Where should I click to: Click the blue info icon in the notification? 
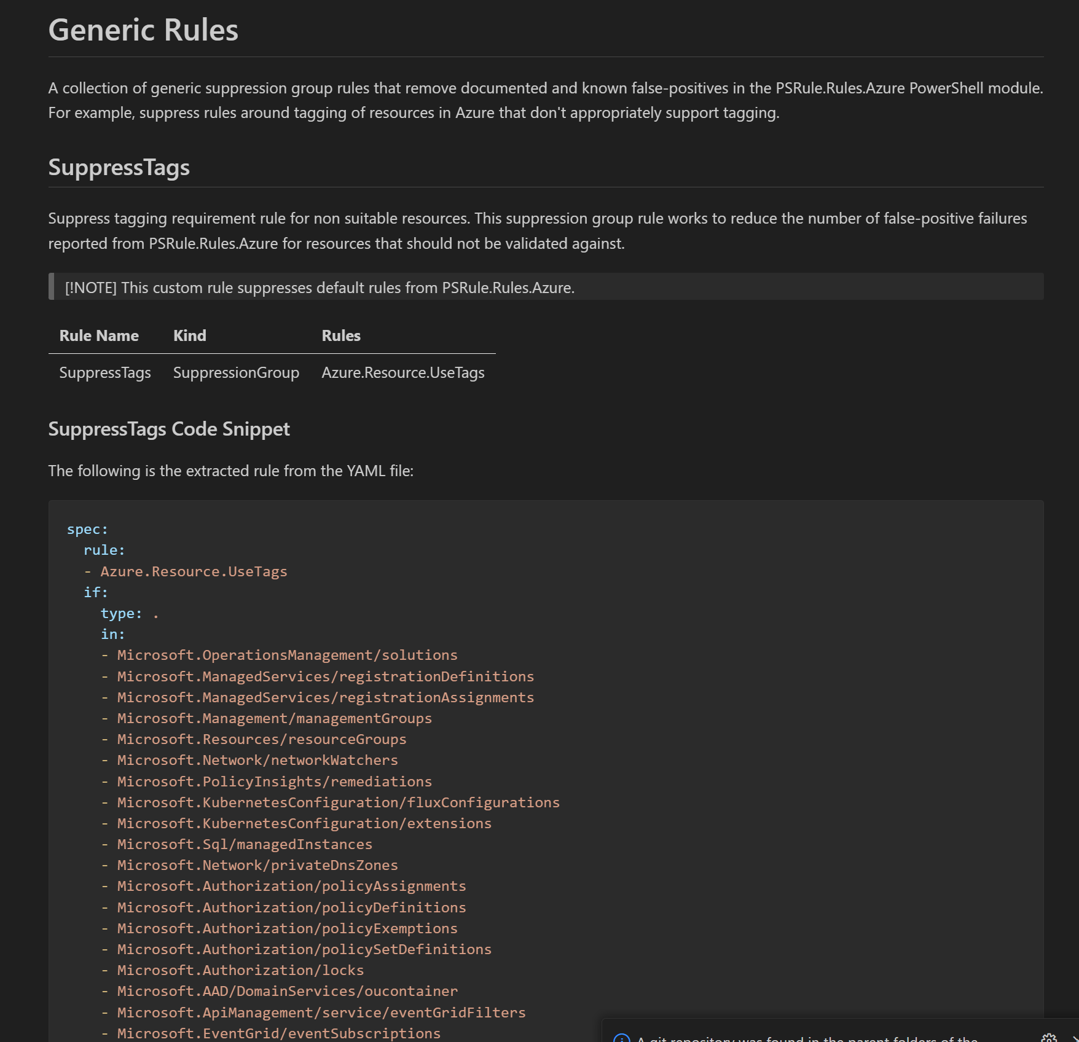click(x=622, y=1038)
